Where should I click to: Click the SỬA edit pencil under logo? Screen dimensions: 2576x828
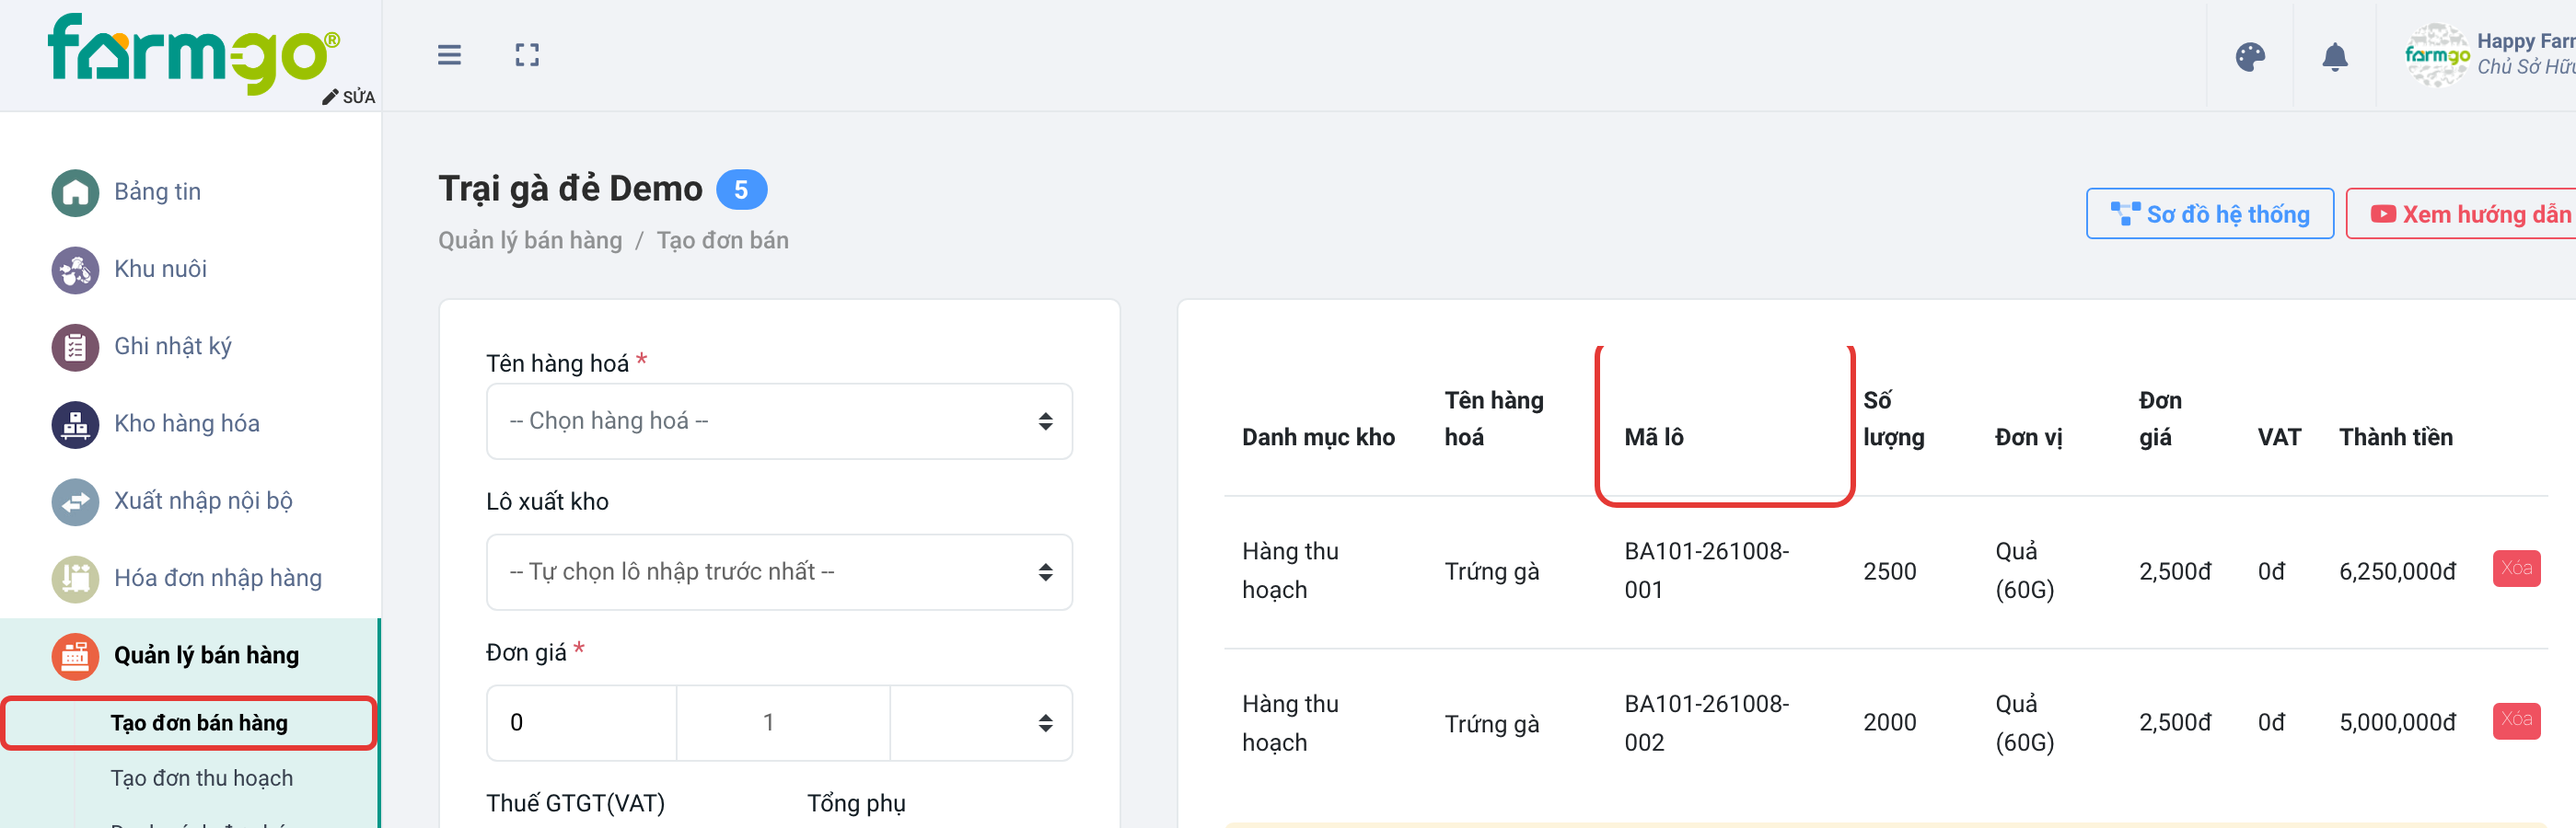click(x=348, y=97)
